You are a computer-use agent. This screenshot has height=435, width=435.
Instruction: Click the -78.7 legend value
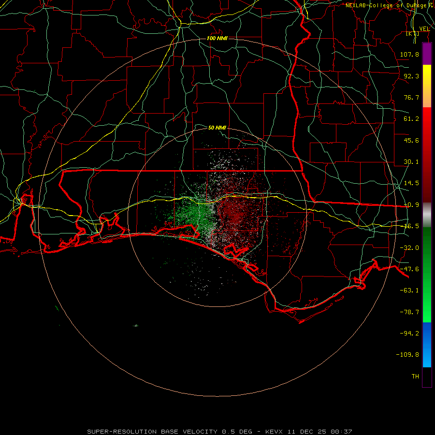point(409,312)
